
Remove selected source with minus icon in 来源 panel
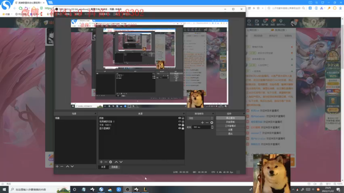pos(106,162)
